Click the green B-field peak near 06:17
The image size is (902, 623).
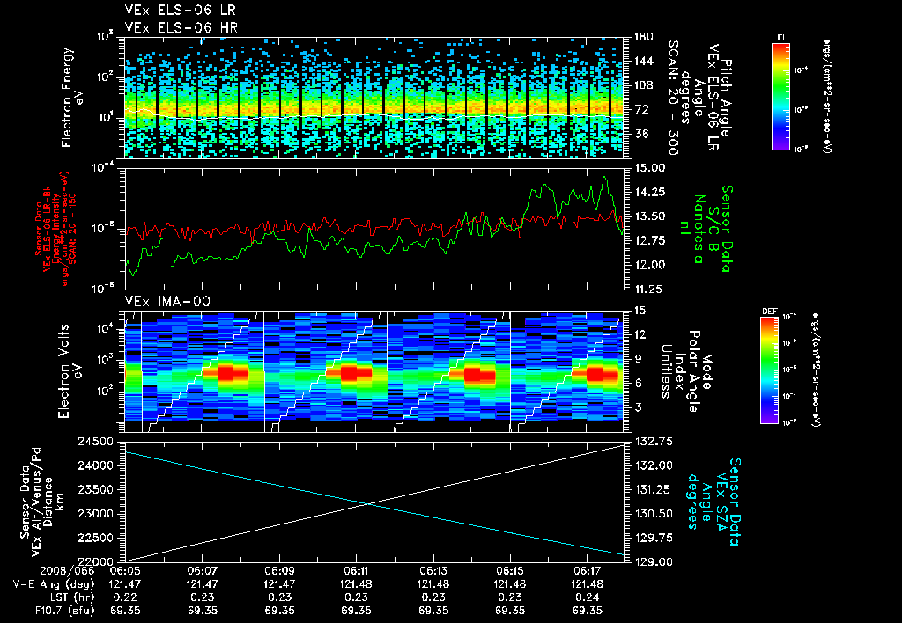[604, 178]
